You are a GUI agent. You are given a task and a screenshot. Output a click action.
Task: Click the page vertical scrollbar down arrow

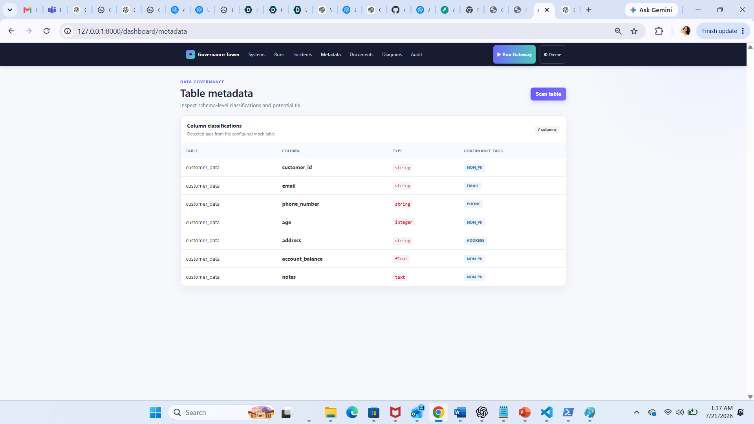[x=750, y=397]
